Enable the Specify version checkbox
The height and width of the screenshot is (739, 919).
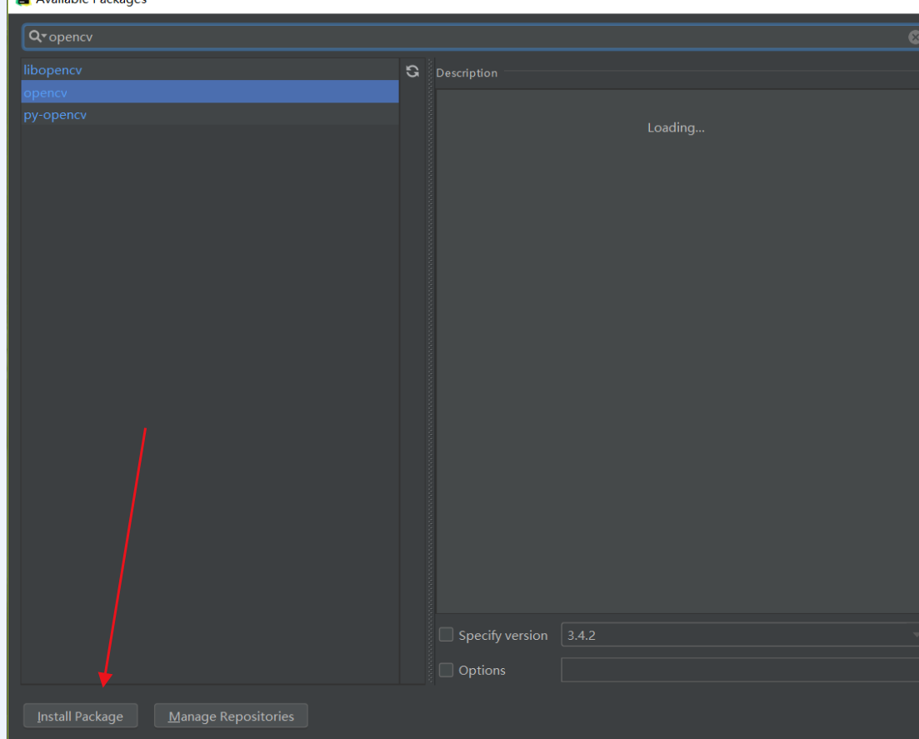click(446, 635)
